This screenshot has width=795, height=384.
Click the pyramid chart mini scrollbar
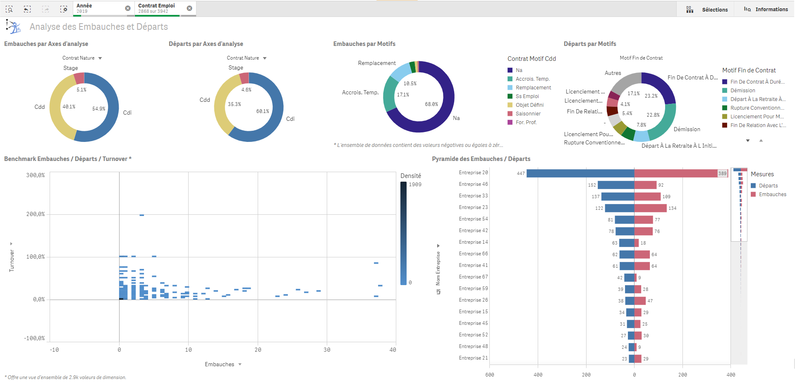(x=740, y=205)
